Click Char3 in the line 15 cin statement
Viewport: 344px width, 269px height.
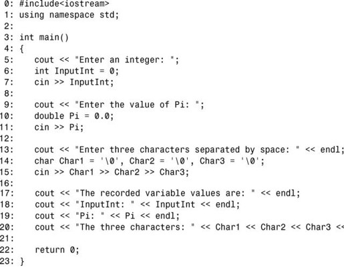tap(172, 172)
